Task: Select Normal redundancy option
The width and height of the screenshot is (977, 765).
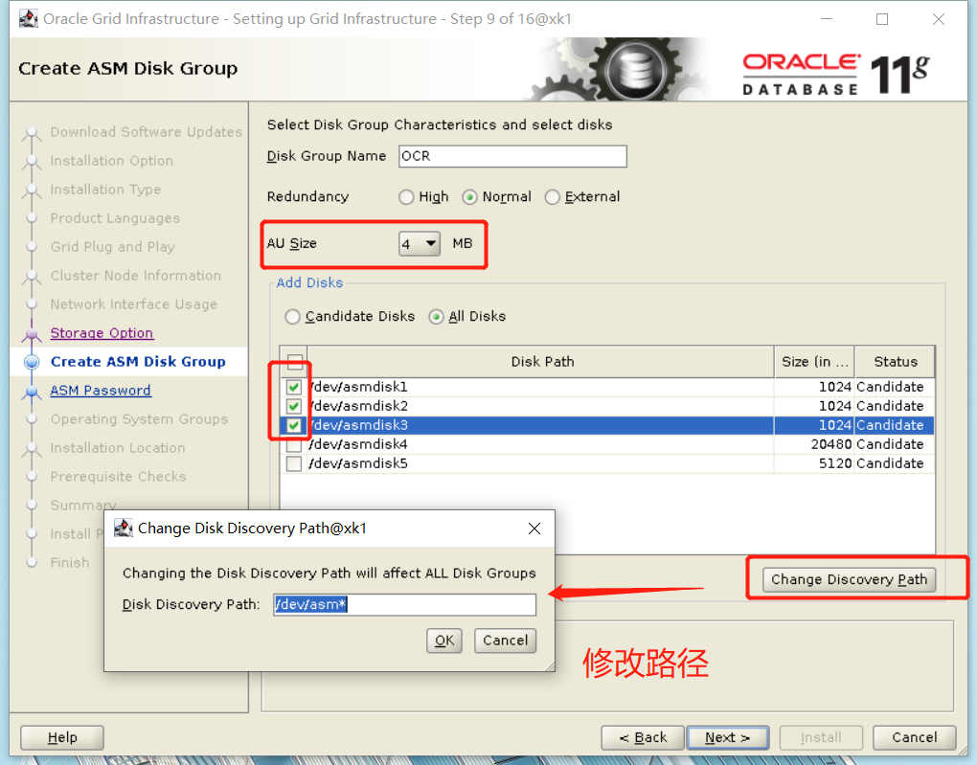Action: tap(469, 197)
